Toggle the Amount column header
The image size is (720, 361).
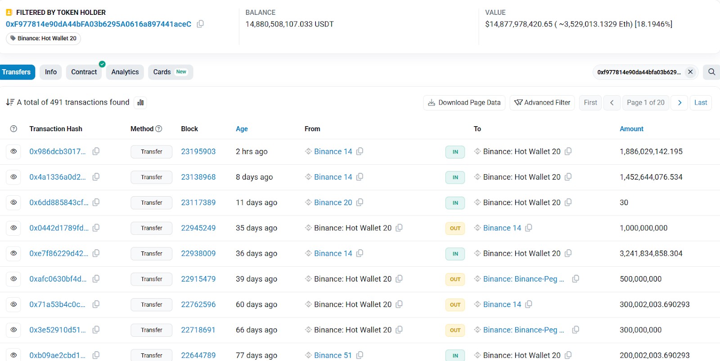pos(631,129)
